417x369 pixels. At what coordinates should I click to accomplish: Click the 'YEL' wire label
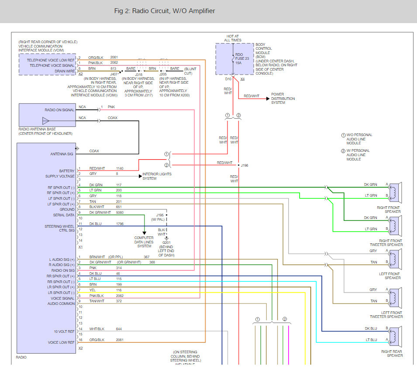click(x=93, y=290)
